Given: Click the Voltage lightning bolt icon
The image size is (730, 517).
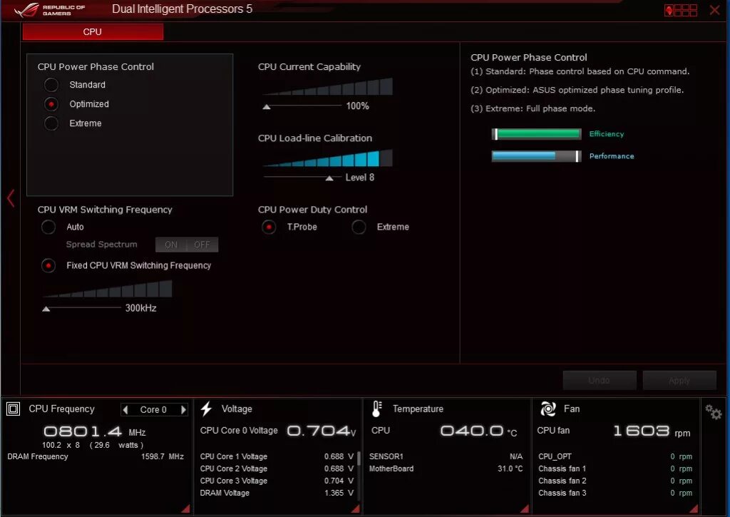Looking at the screenshot, I should pos(206,409).
